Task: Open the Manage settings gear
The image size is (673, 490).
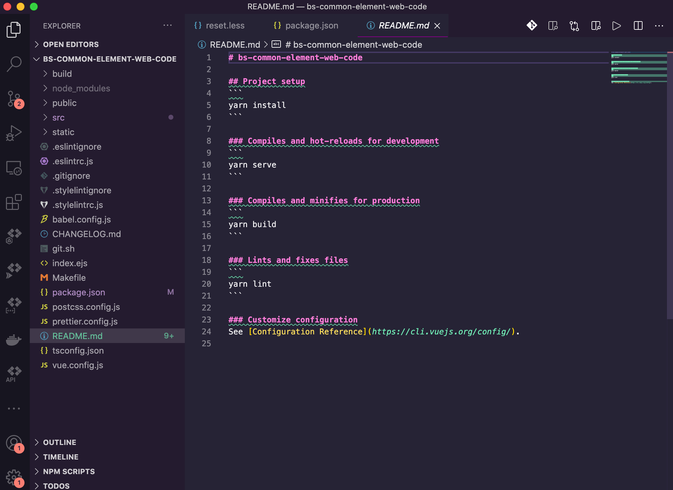Action: pyautogui.click(x=14, y=477)
